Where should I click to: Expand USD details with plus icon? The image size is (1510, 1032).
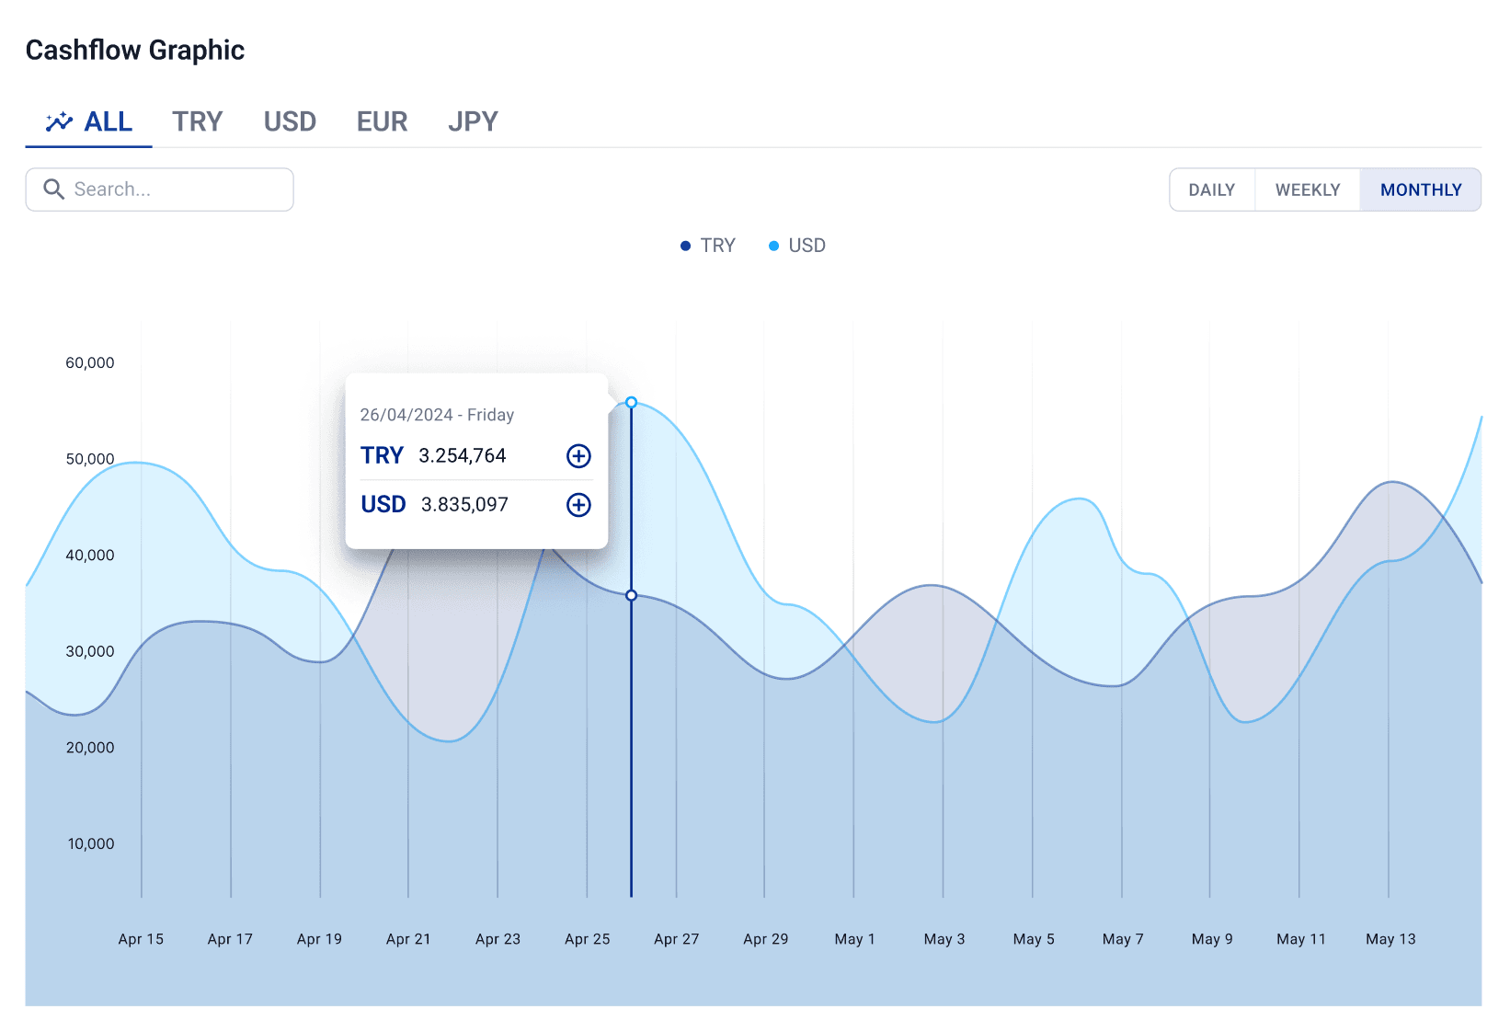578,505
